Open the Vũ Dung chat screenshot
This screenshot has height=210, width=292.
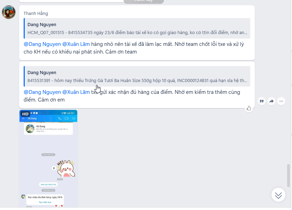coord(48,159)
